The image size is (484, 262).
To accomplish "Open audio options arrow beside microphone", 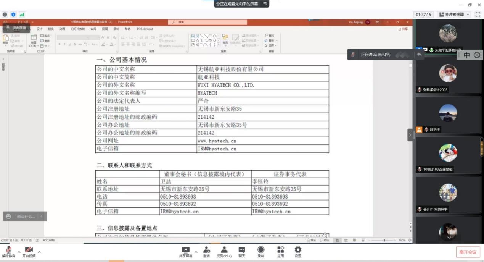I will pos(19,252).
